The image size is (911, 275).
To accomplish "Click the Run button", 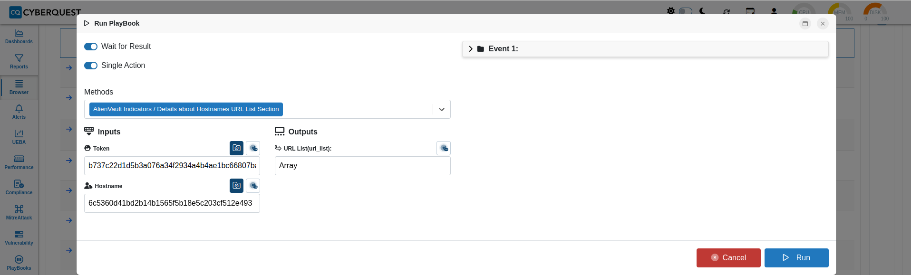I will pos(796,258).
